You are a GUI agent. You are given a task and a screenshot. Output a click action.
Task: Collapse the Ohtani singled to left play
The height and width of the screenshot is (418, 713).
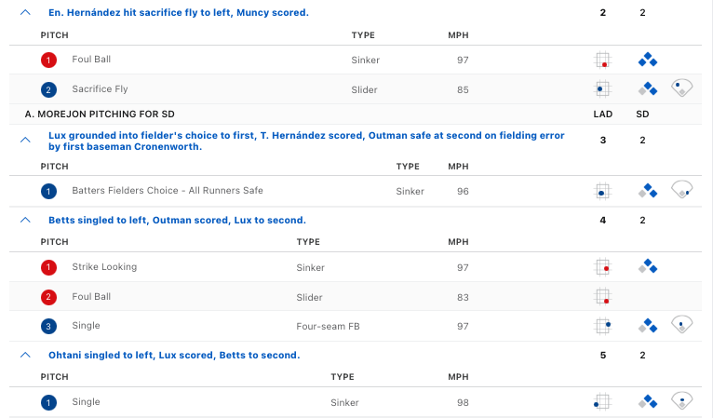pyautogui.click(x=24, y=355)
